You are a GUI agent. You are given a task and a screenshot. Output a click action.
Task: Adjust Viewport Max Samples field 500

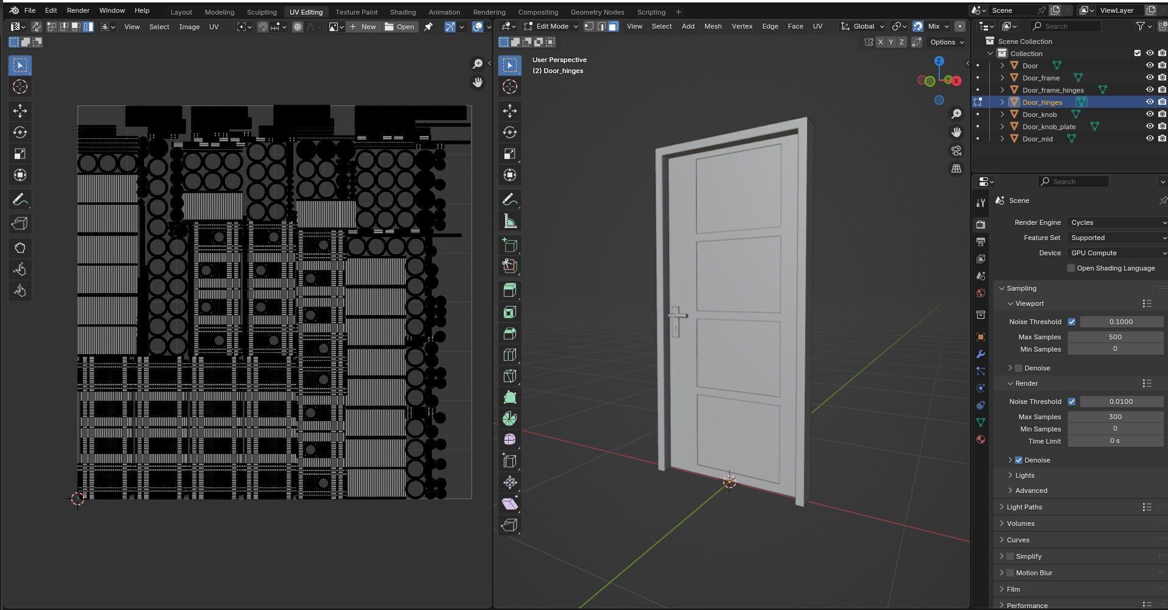tap(1115, 337)
